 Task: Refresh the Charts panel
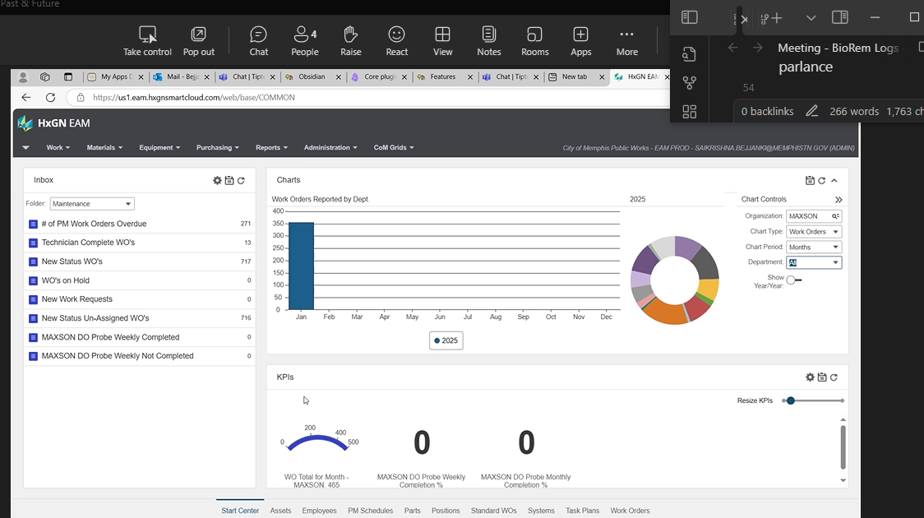(x=821, y=180)
